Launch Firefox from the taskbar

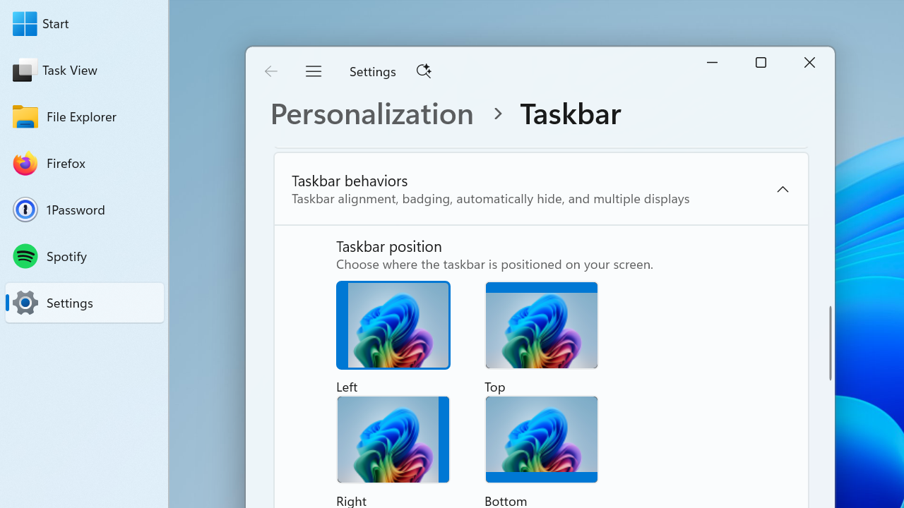[25, 163]
